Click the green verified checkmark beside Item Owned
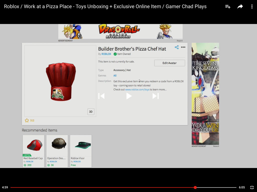The width and height of the screenshot is (257, 192). click(x=115, y=54)
